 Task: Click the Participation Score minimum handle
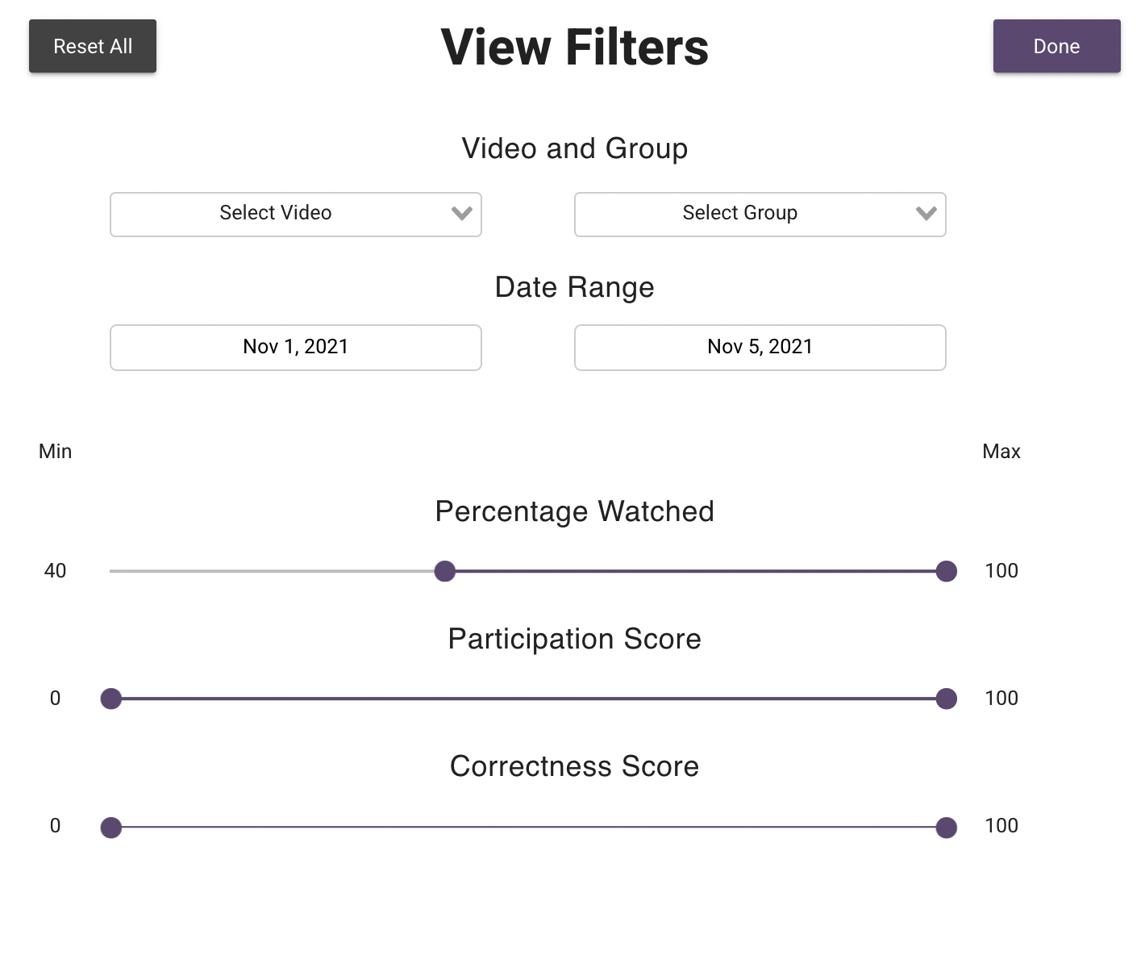pos(111,699)
